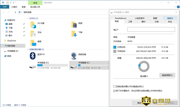The image size is (180, 107).
Task: Open the 查看 ribbon tab
Action: pyautogui.click(x=24, y=7)
